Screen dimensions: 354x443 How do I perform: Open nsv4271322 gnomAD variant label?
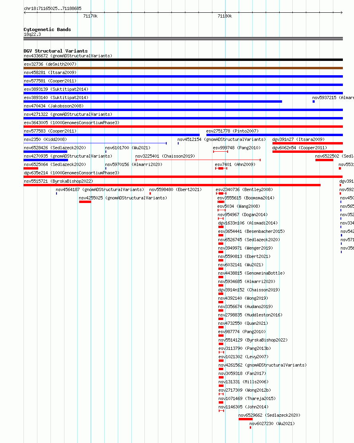[68, 114]
